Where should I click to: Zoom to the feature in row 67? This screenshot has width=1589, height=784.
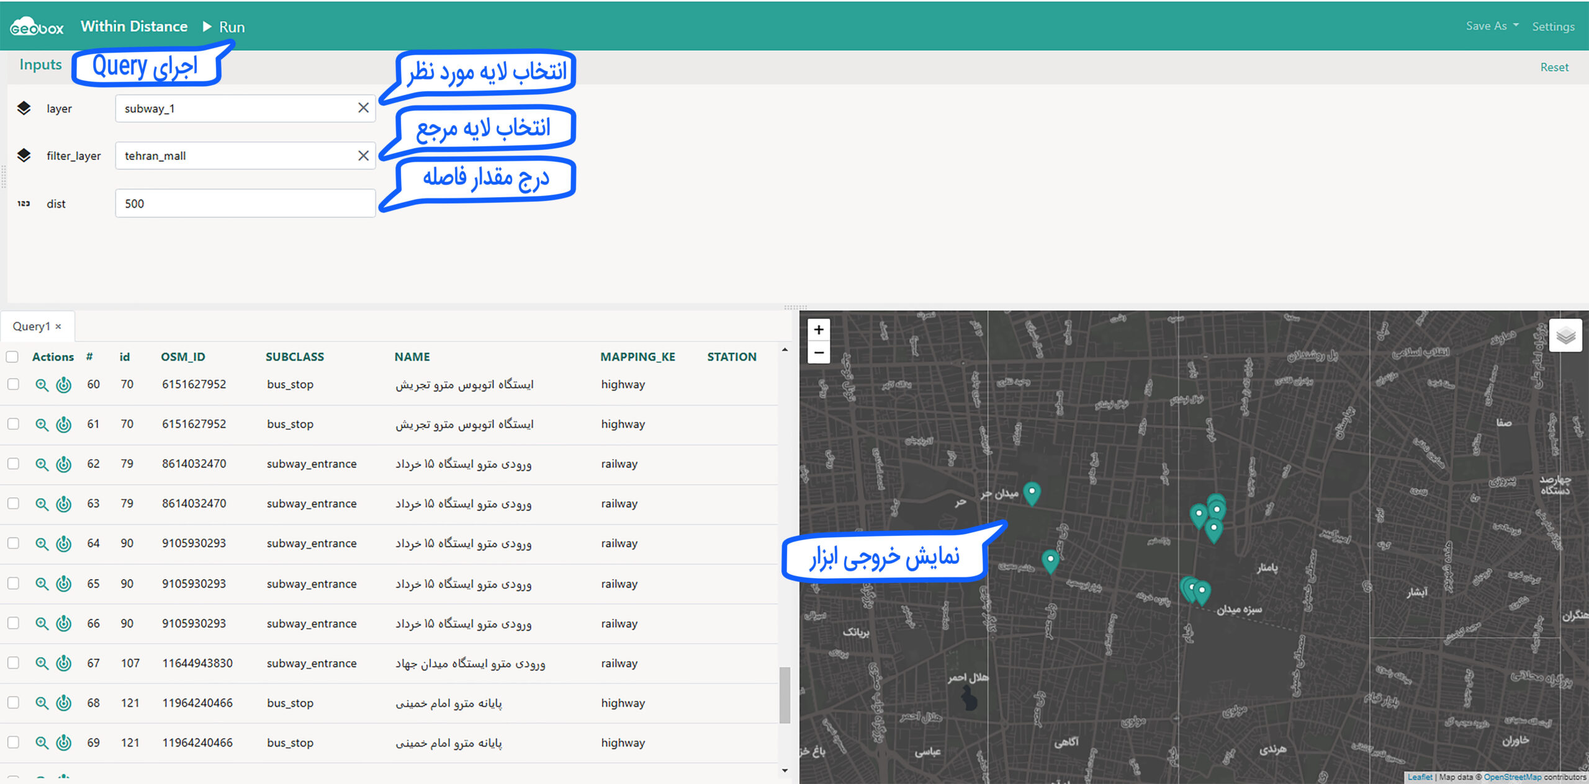[42, 663]
